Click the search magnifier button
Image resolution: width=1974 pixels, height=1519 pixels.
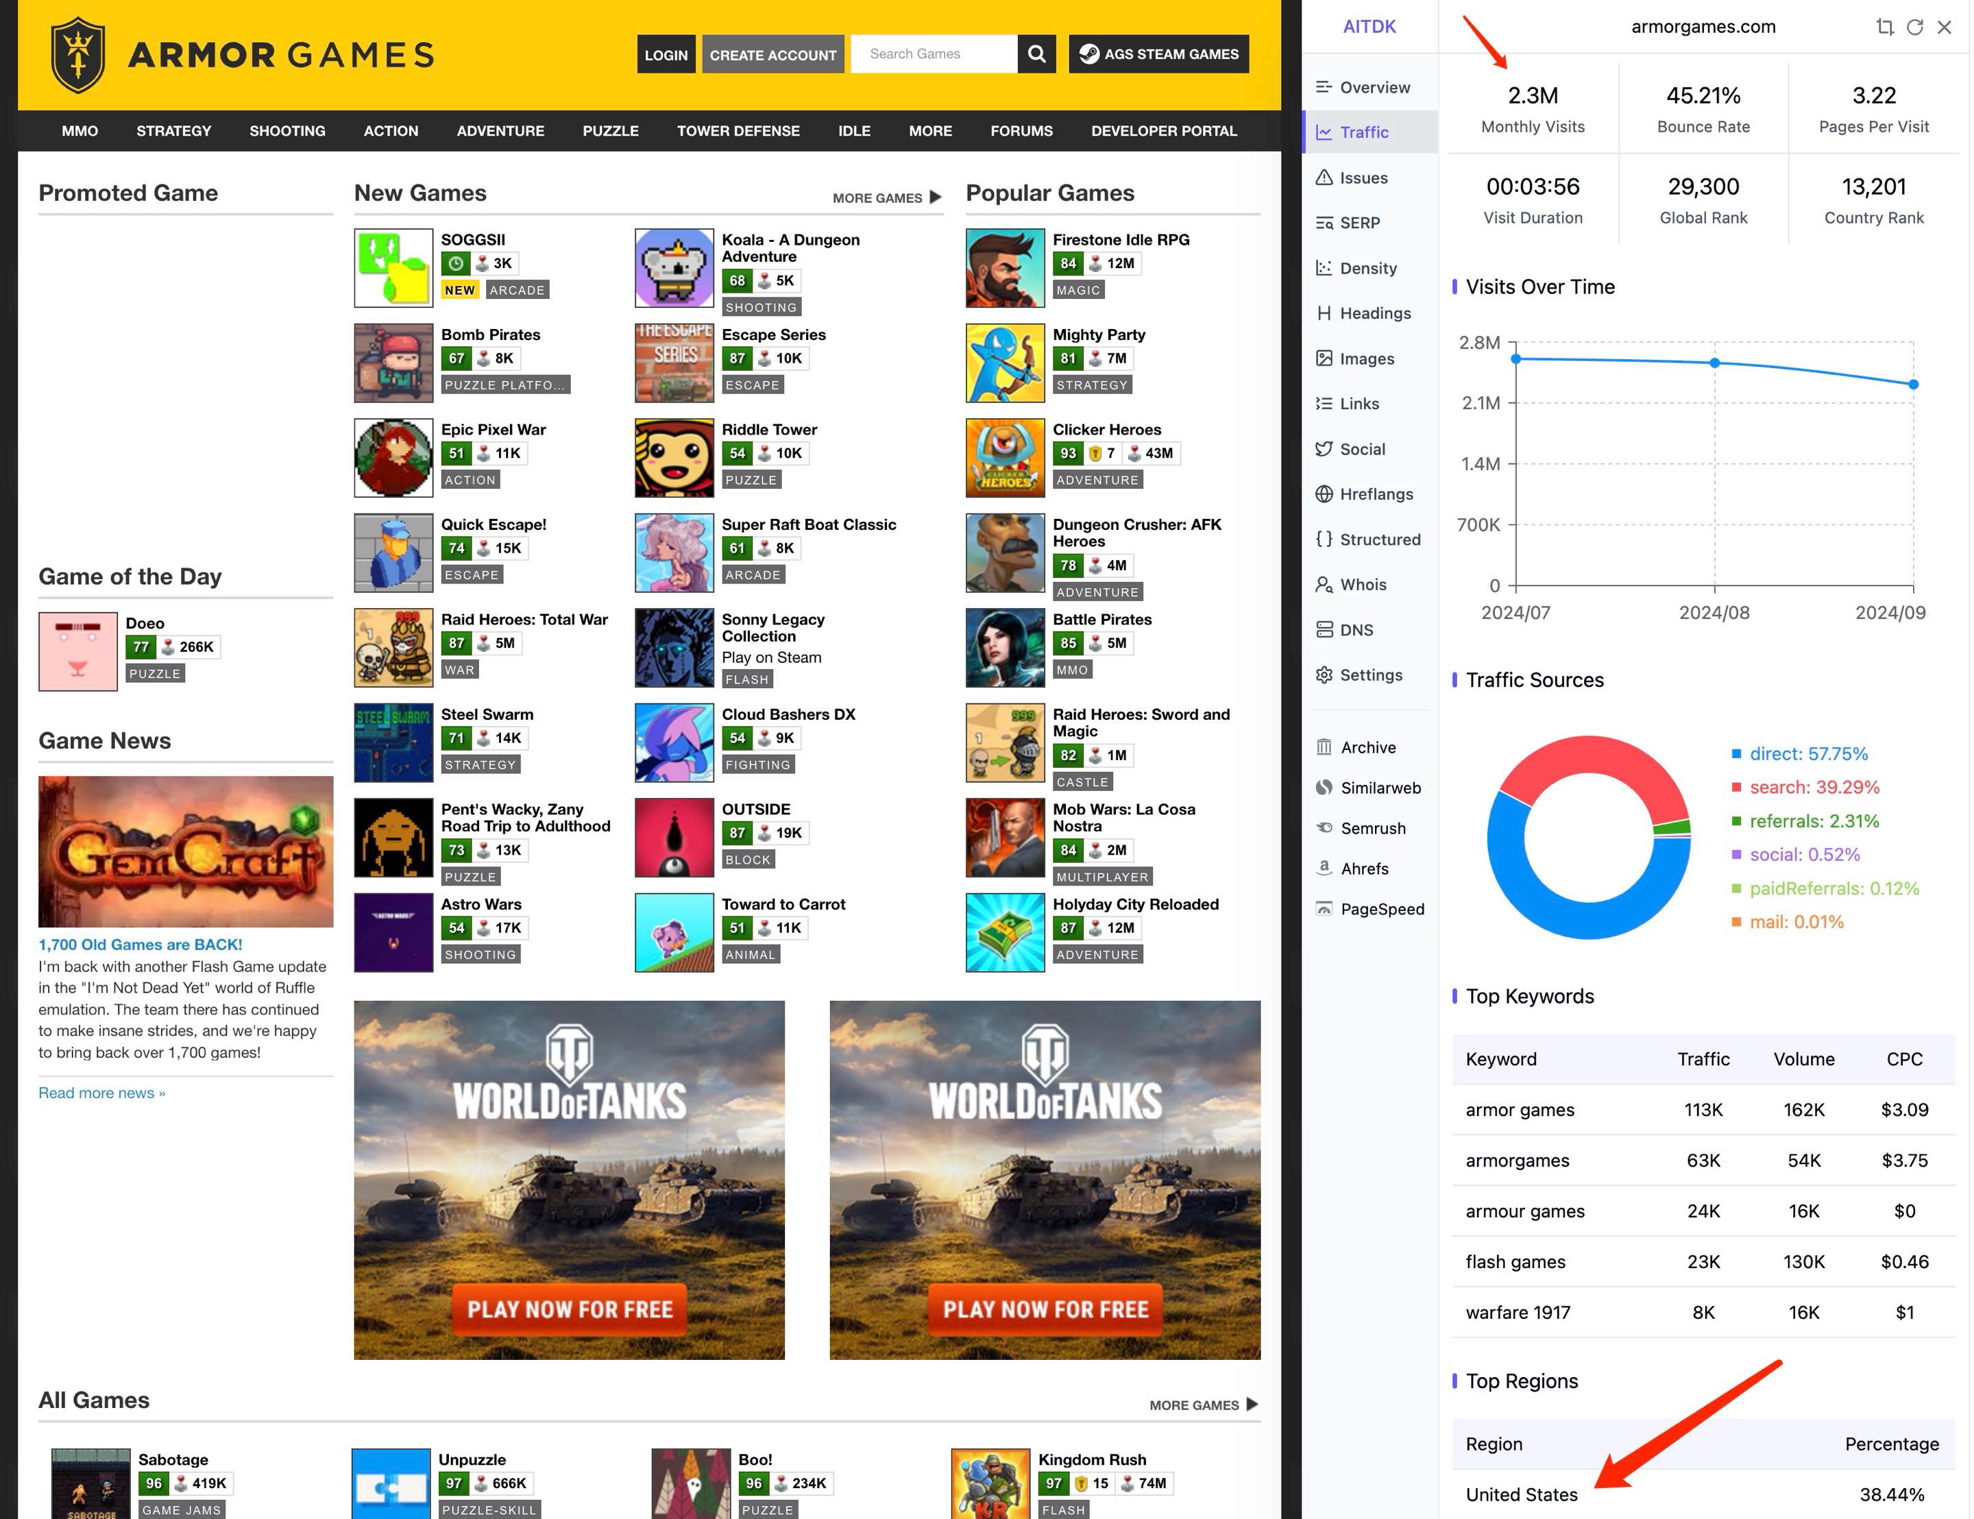coord(1037,54)
